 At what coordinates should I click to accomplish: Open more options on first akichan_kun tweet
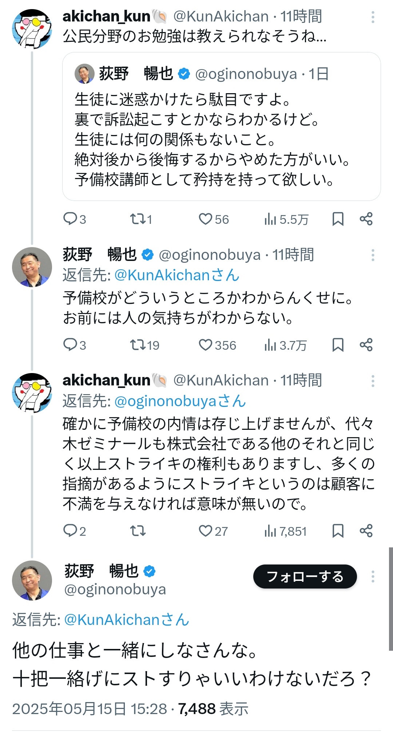click(x=373, y=17)
